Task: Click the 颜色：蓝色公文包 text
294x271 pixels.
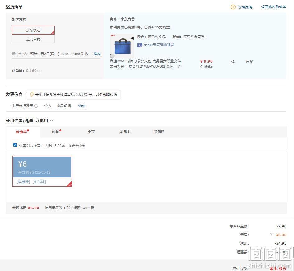Action: click(x=151, y=37)
